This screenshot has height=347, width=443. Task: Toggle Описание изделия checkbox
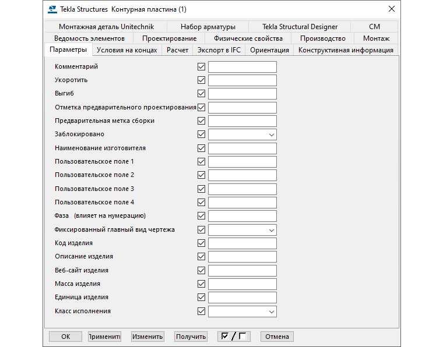point(202,257)
